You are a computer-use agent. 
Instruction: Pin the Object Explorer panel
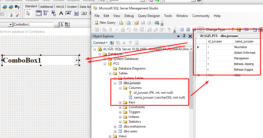[x=184, y=36]
